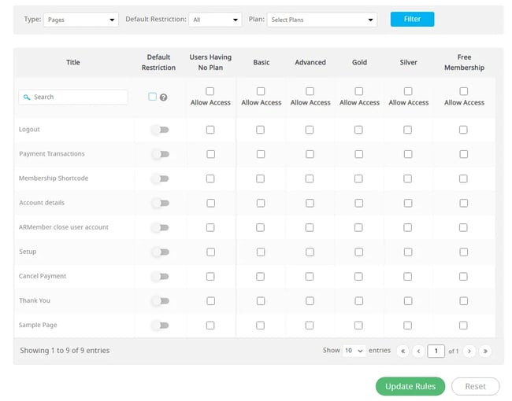Toggle default restriction for Membership Shortcode
Screen dimensions: 512x401
coord(161,178)
